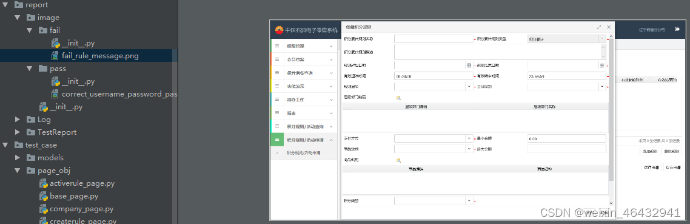This screenshot has height=224, width=690.
Task: Select the base_page.py file icon
Action: [x=43, y=196]
